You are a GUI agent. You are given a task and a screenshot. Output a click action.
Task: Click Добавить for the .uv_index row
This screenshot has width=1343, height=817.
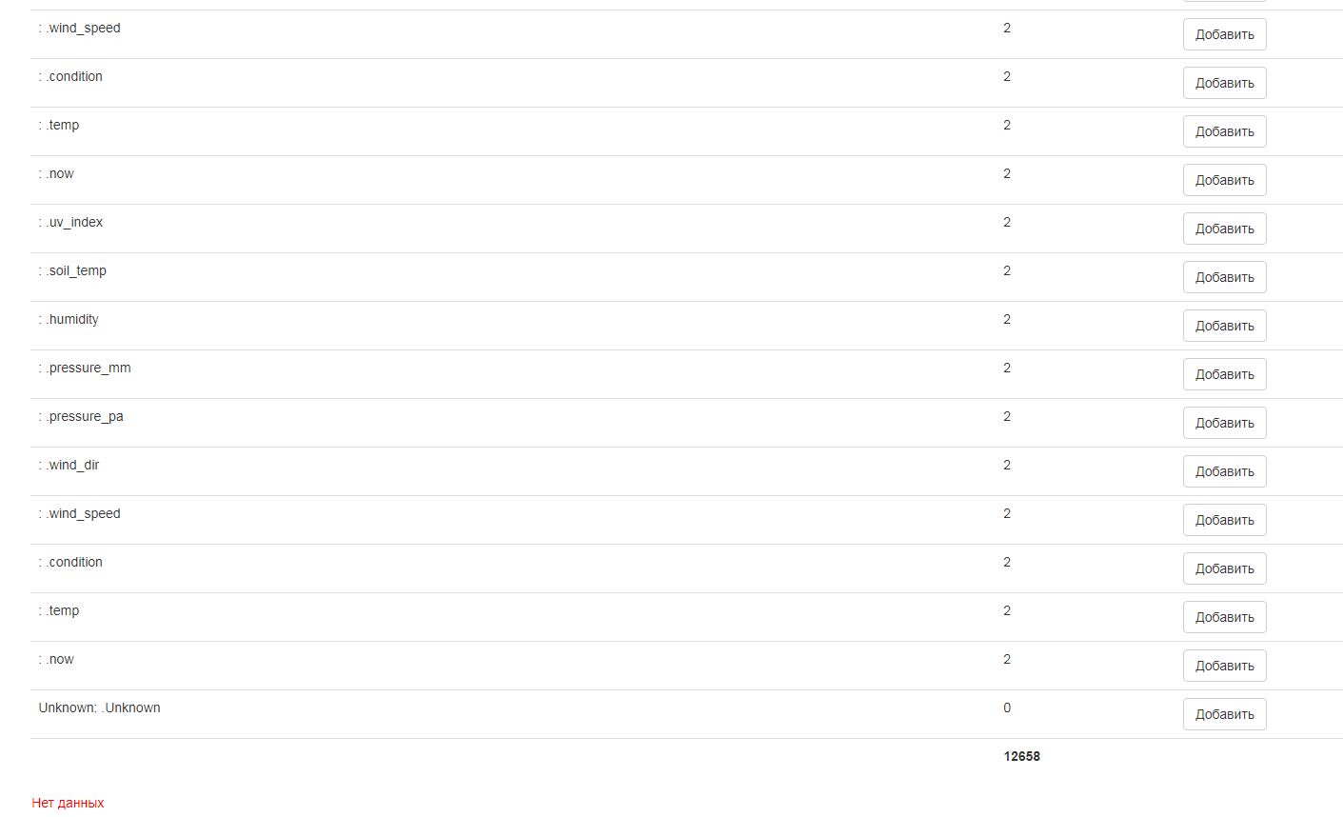1224,229
